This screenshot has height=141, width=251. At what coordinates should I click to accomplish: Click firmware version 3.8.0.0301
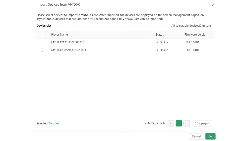[193, 42]
